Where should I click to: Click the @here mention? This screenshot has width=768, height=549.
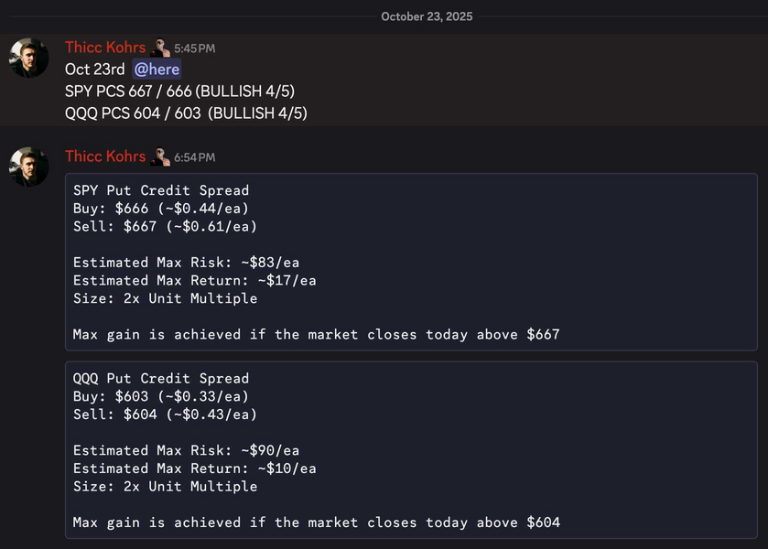[x=157, y=70]
